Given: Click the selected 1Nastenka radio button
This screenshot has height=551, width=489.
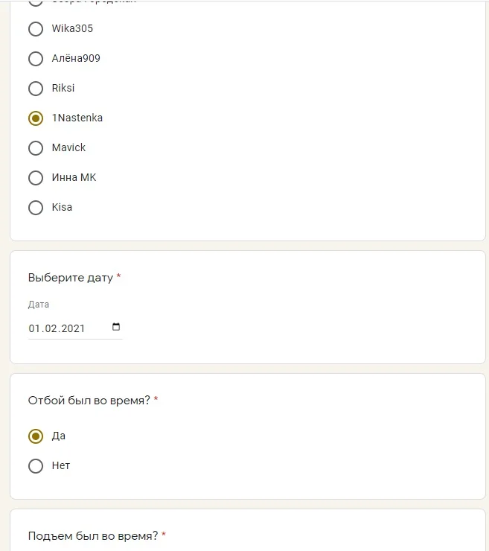Looking at the screenshot, I should (x=36, y=118).
